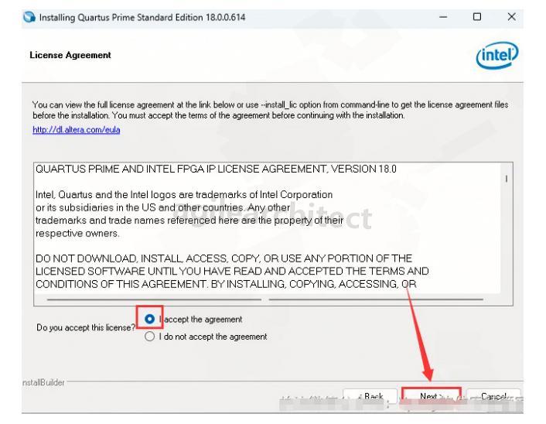Screen dimensions: 546x424
Task: Click the Intel logo
Action: [x=497, y=55]
